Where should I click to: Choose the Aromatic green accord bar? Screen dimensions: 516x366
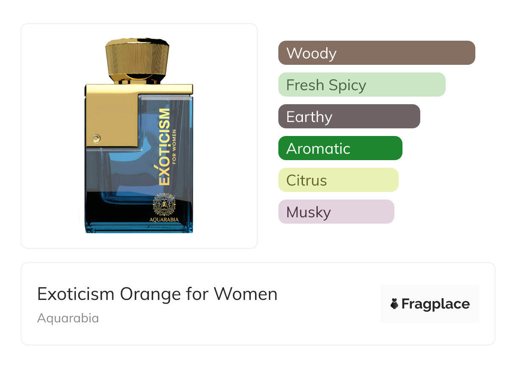(x=340, y=148)
